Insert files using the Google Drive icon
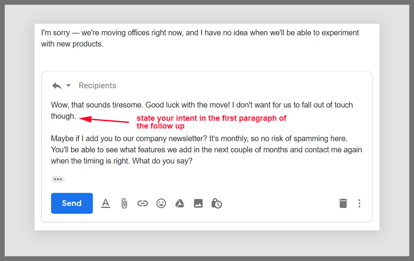The height and width of the screenshot is (261, 414). click(179, 203)
